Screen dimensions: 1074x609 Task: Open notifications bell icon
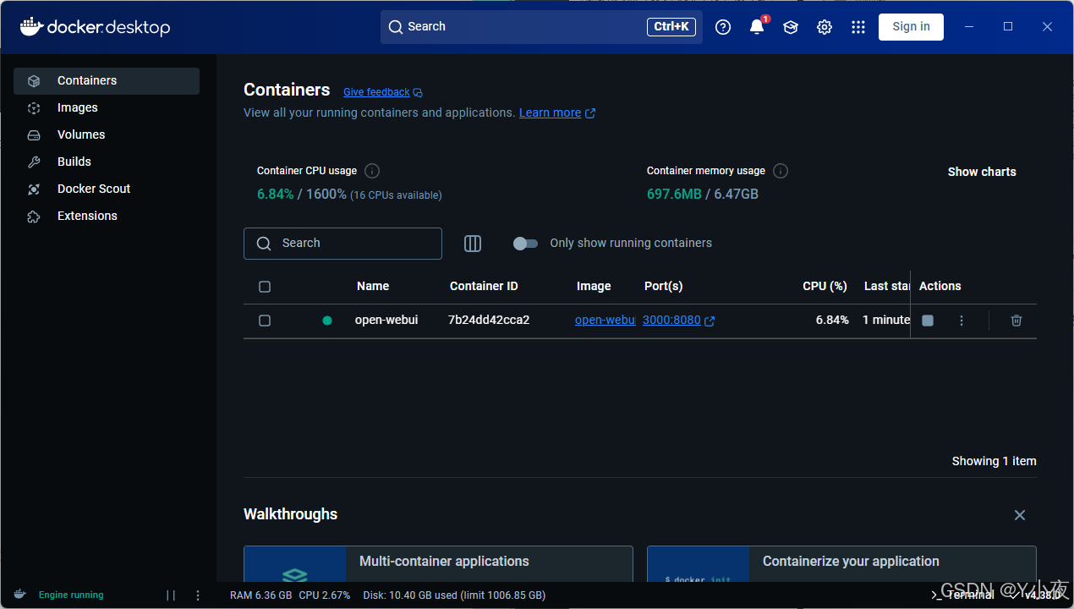757,27
